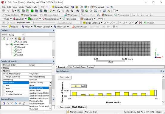165x114 pixels.
Task: Select the outlet named selection
Action: [21, 55]
